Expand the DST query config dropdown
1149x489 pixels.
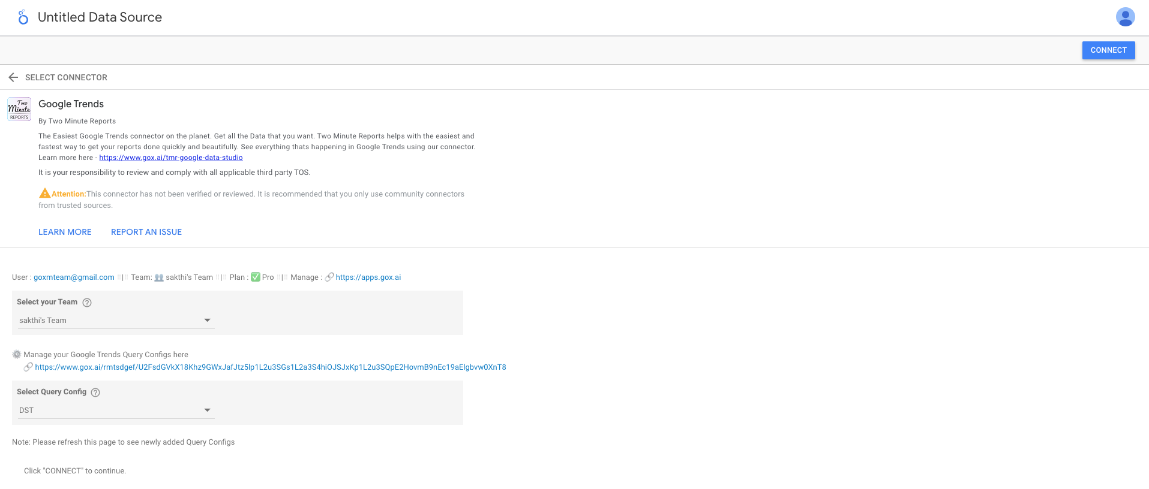(x=115, y=410)
